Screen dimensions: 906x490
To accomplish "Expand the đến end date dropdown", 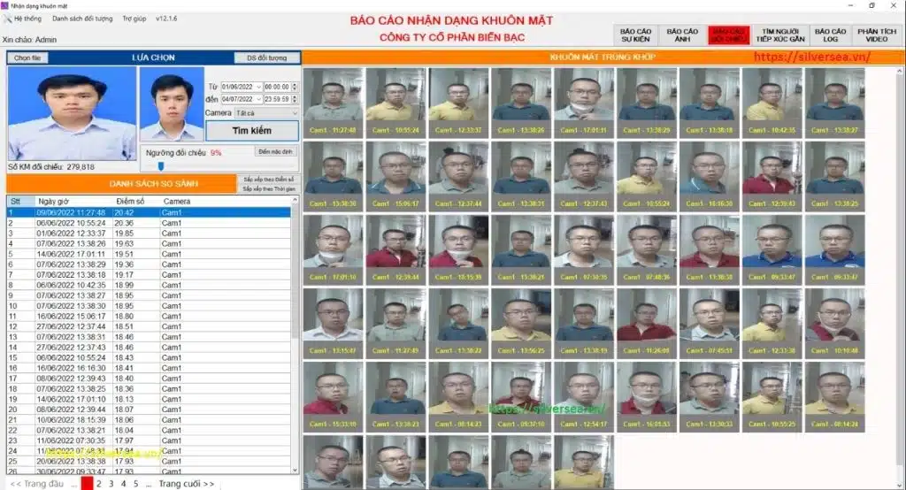I will tap(257, 99).
